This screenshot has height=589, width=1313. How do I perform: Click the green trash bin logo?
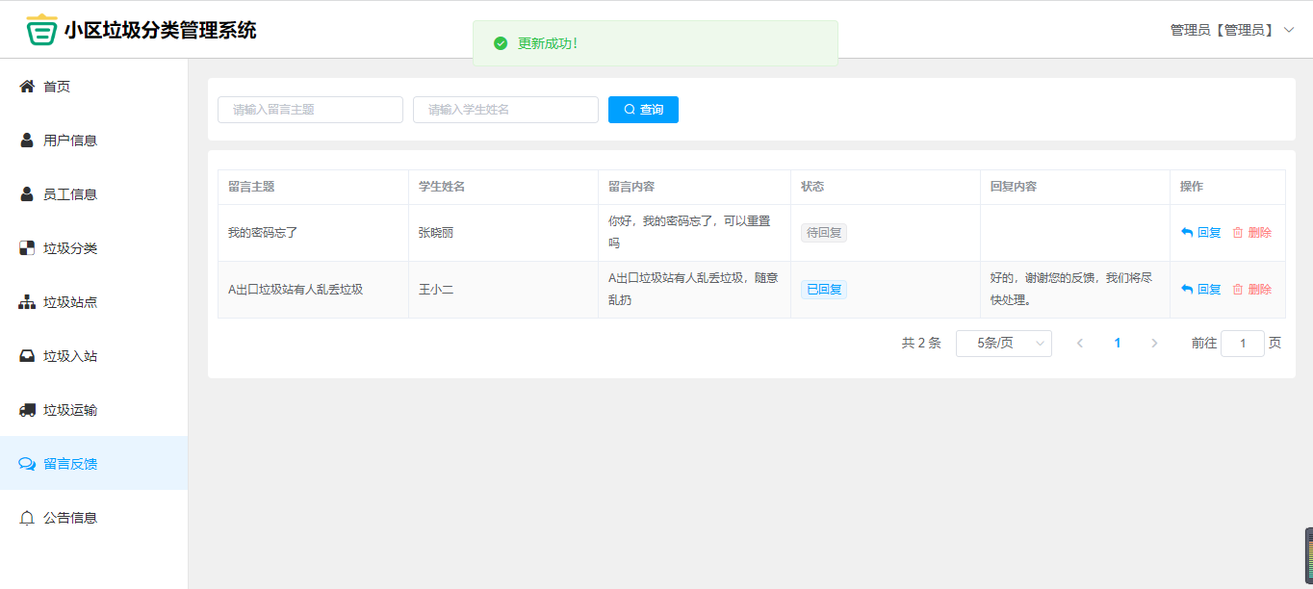click(41, 30)
